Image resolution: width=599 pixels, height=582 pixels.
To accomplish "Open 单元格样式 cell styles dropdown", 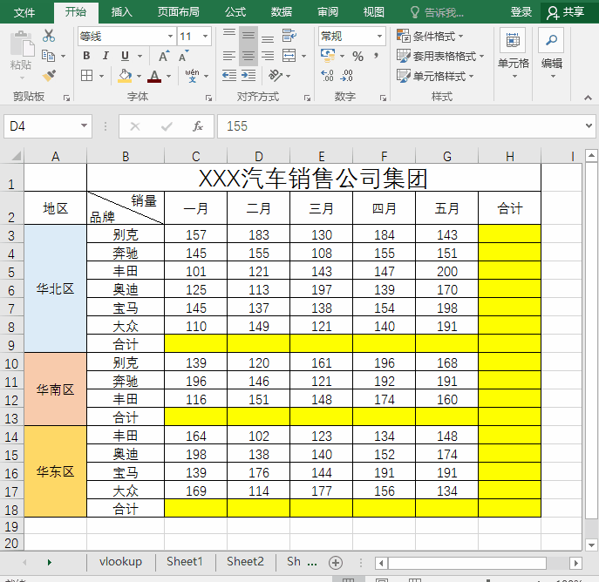I will (435, 76).
